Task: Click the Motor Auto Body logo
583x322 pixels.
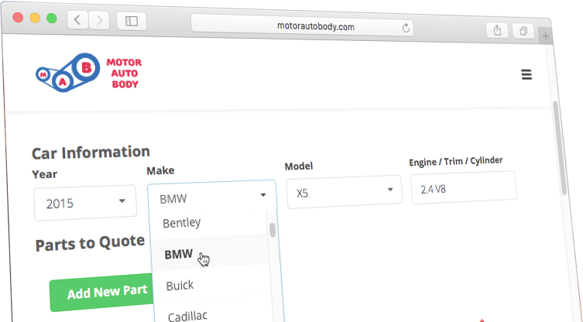Action: pos(88,72)
